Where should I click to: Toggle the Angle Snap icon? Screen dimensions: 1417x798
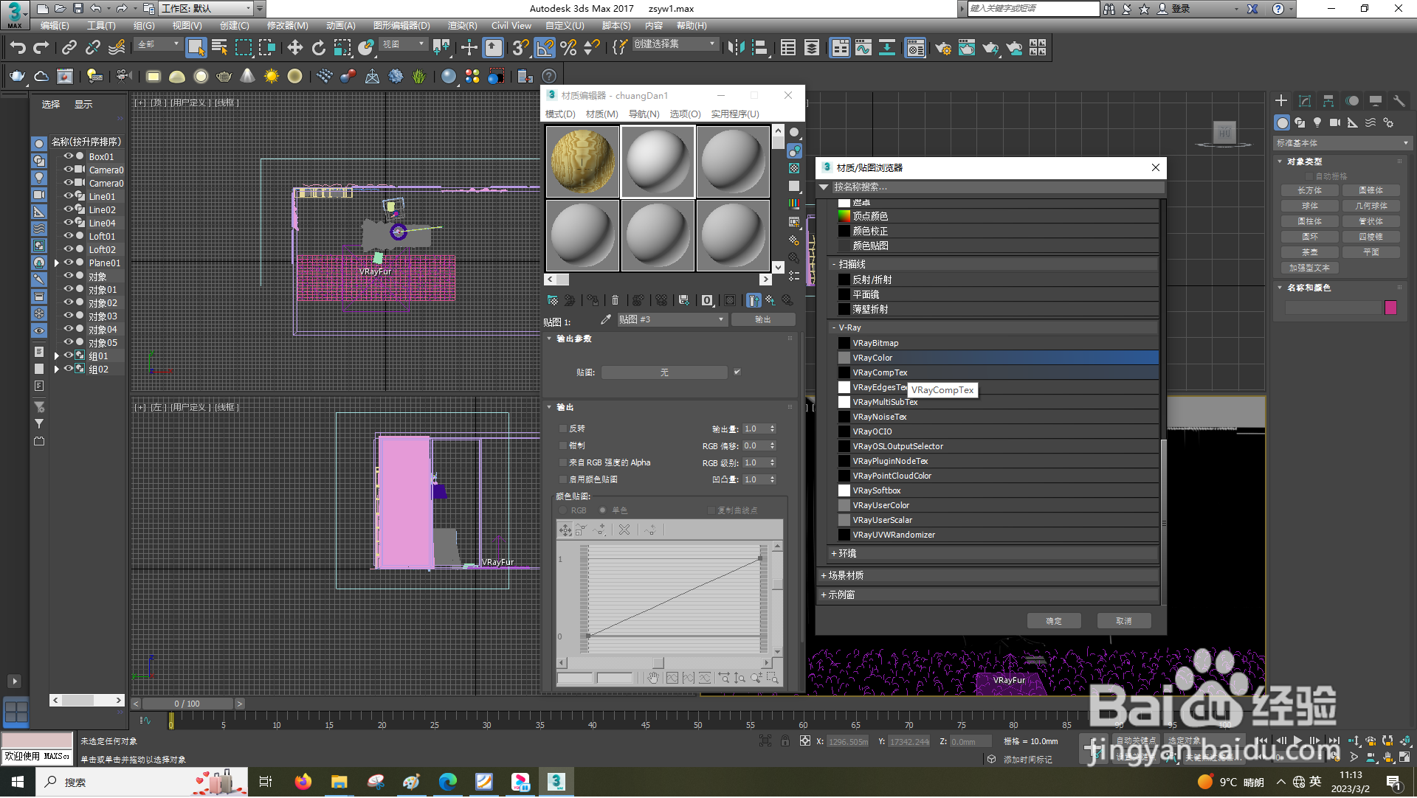click(545, 48)
